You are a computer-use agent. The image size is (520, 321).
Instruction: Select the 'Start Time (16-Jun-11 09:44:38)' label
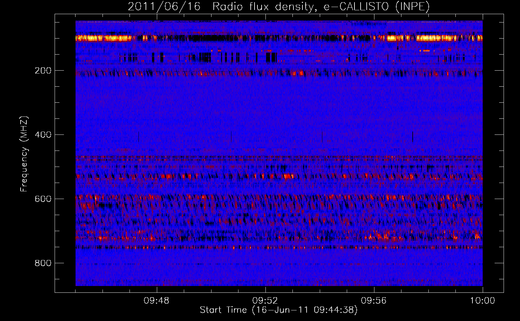(x=279, y=310)
